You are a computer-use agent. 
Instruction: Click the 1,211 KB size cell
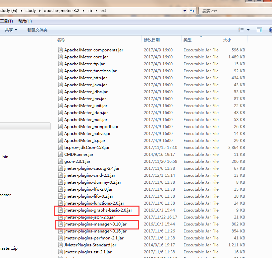point(237,245)
